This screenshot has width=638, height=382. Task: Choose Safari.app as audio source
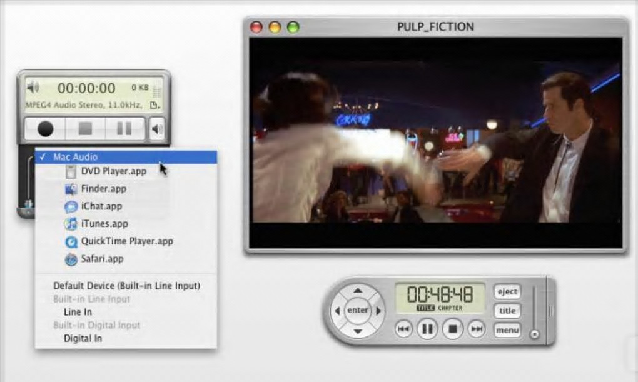126,259
